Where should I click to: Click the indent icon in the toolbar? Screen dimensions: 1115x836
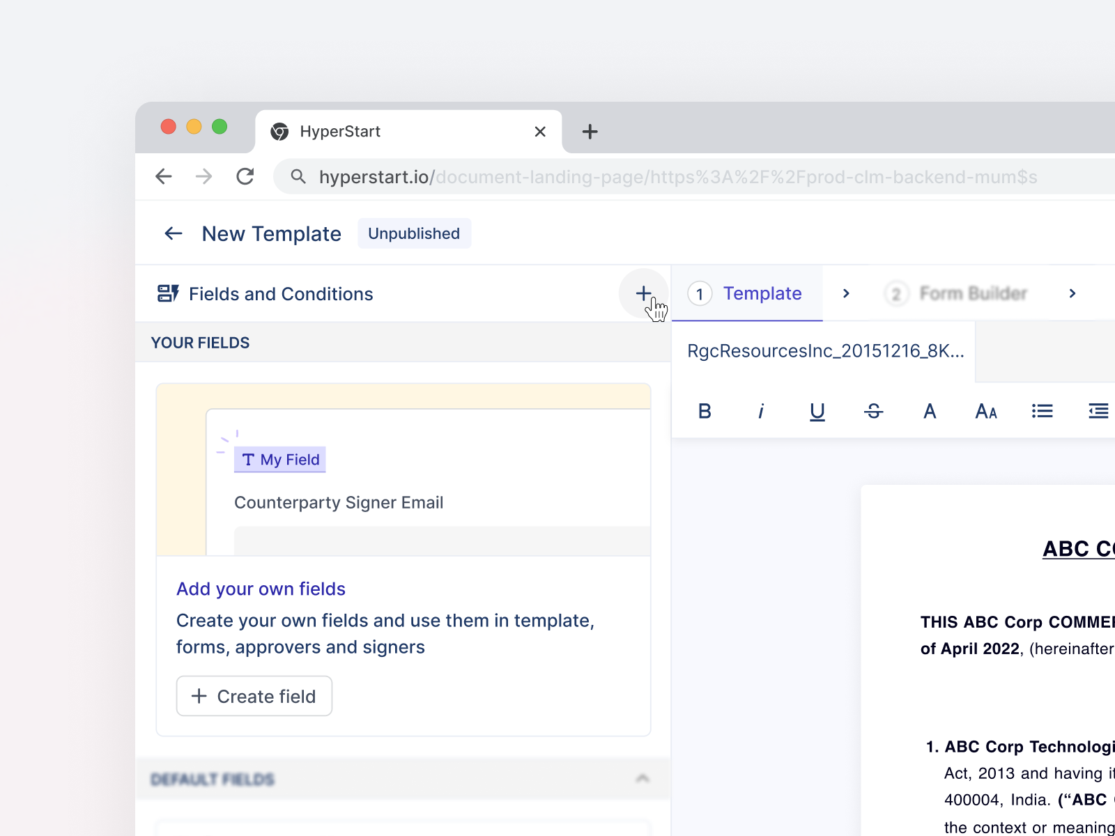[1098, 411]
